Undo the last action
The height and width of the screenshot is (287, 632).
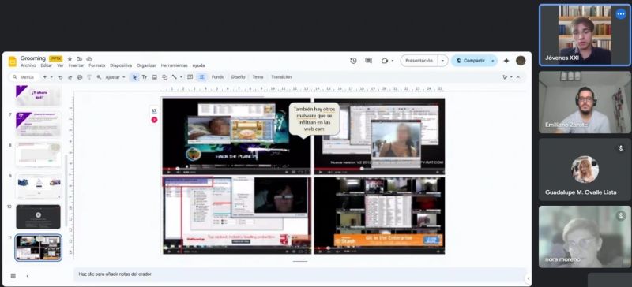pos(61,77)
